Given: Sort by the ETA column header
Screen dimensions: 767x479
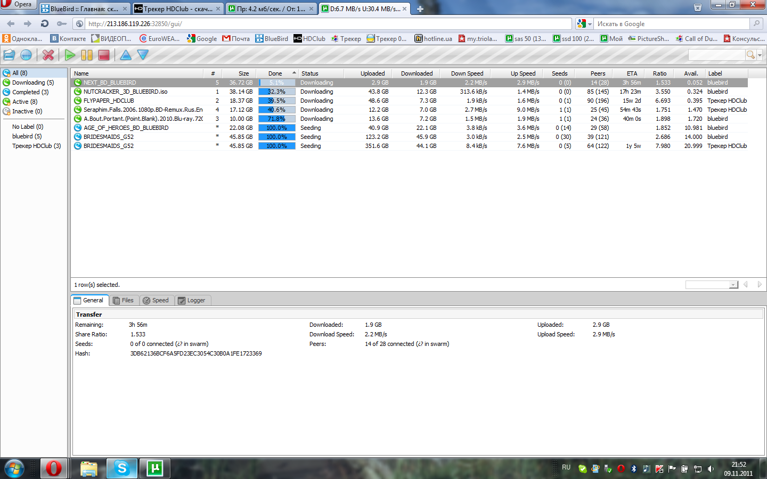Looking at the screenshot, I should (x=629, y=73).
